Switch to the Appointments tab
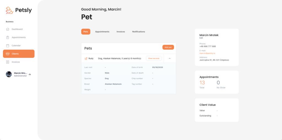This screenshot has width=282, height=140. tap(102, 32)
